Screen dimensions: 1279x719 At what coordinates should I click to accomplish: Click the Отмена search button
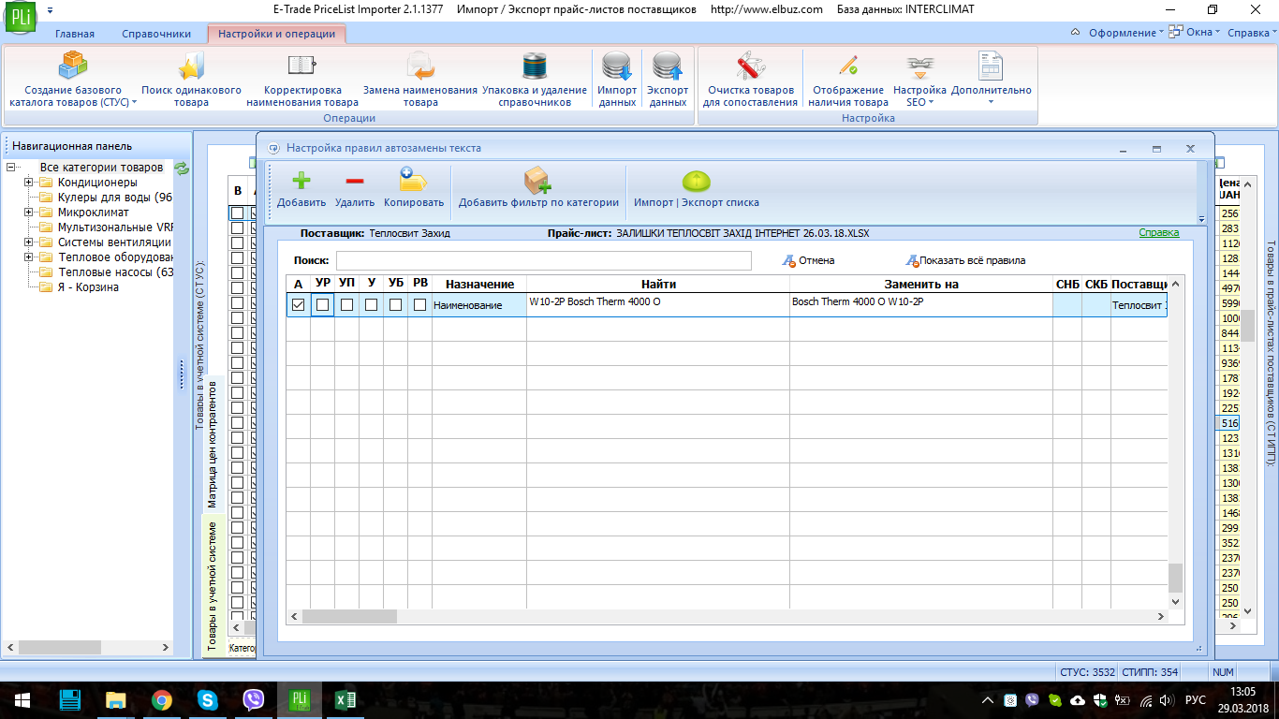pos(808,260)
